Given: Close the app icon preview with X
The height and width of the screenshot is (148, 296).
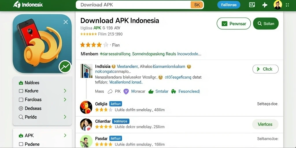Looking at the screenshot, I should (x=66, y=22).
